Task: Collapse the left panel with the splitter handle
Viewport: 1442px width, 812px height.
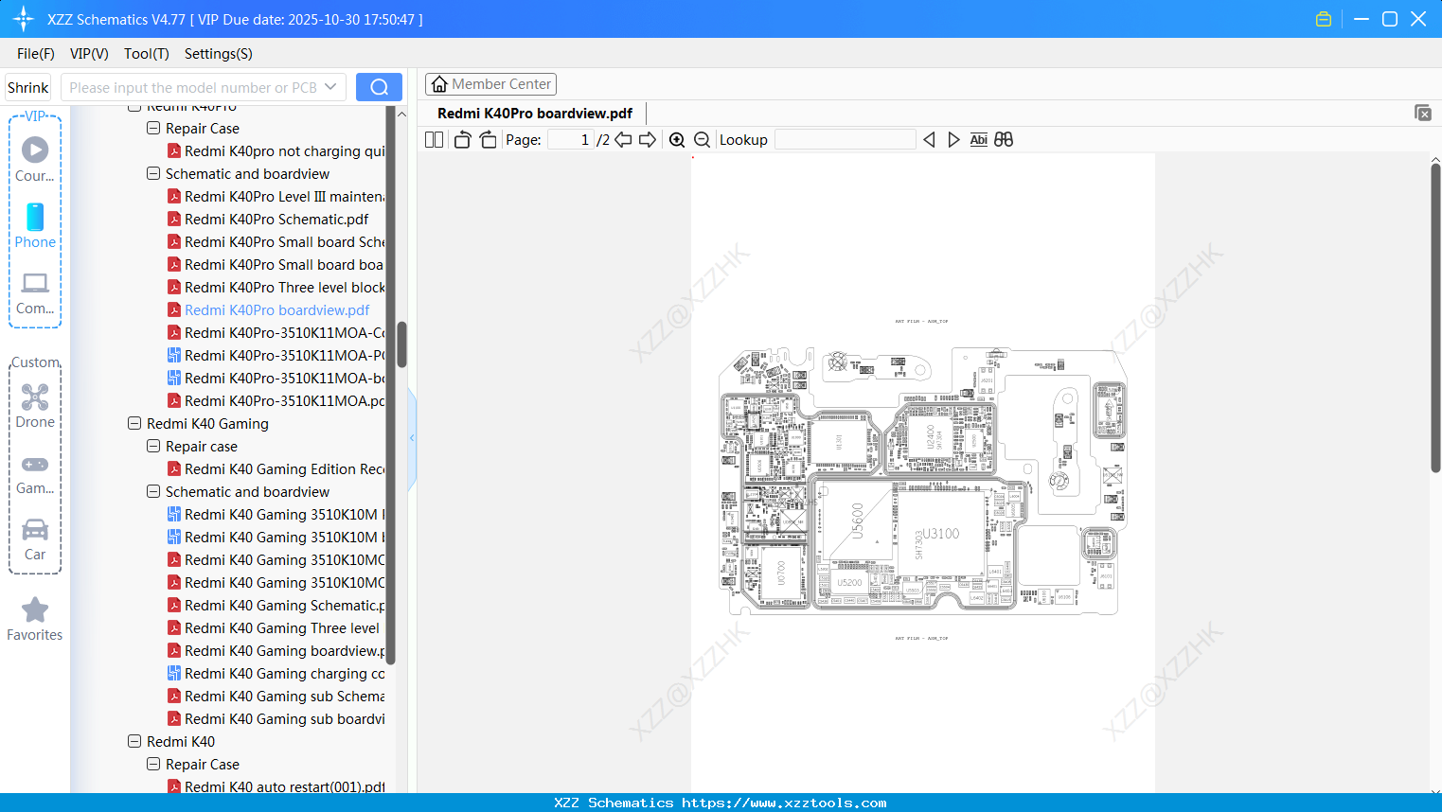Action: coord(412,438)
